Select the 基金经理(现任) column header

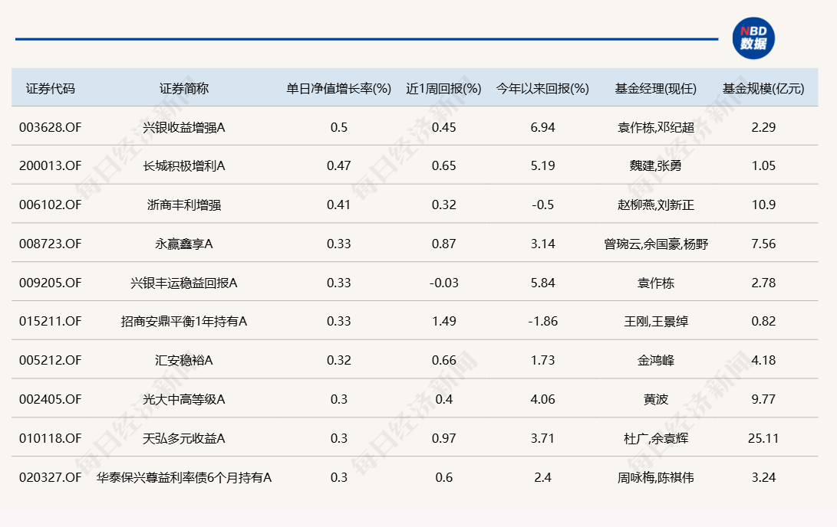tap(655, 88)
